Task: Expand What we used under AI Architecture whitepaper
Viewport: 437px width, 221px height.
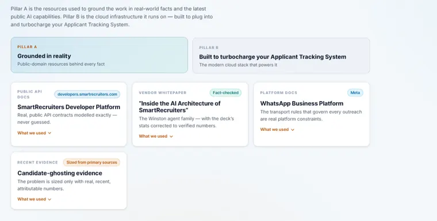Action: click(156, 136)
